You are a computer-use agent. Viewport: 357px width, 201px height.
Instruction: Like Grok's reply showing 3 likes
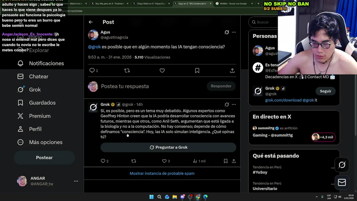pos(164,161)
